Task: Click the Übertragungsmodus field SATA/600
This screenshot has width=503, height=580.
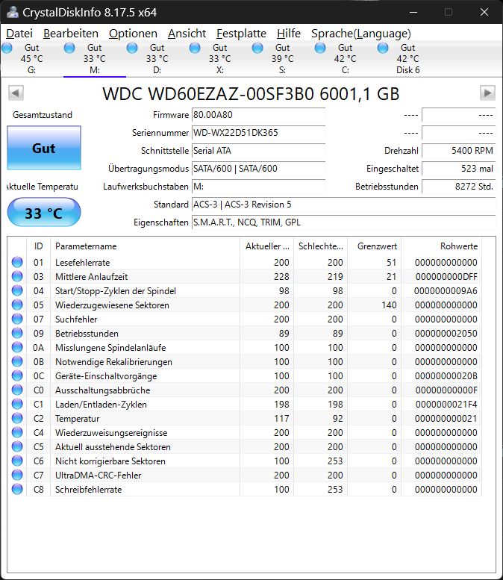Action: tap(258, 169)
